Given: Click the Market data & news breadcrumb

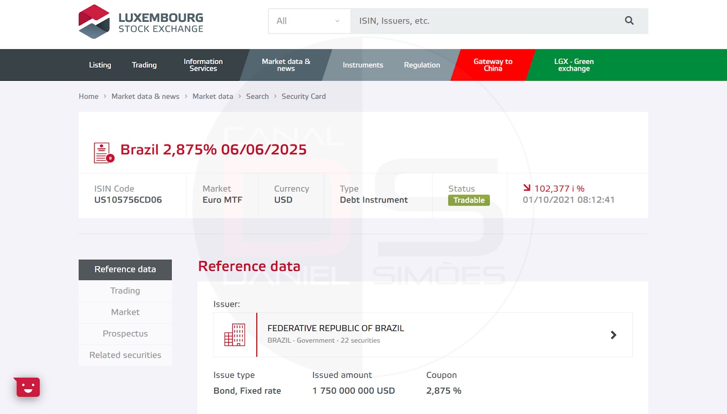Looking at the screenshot, I should tap(145, 96).
